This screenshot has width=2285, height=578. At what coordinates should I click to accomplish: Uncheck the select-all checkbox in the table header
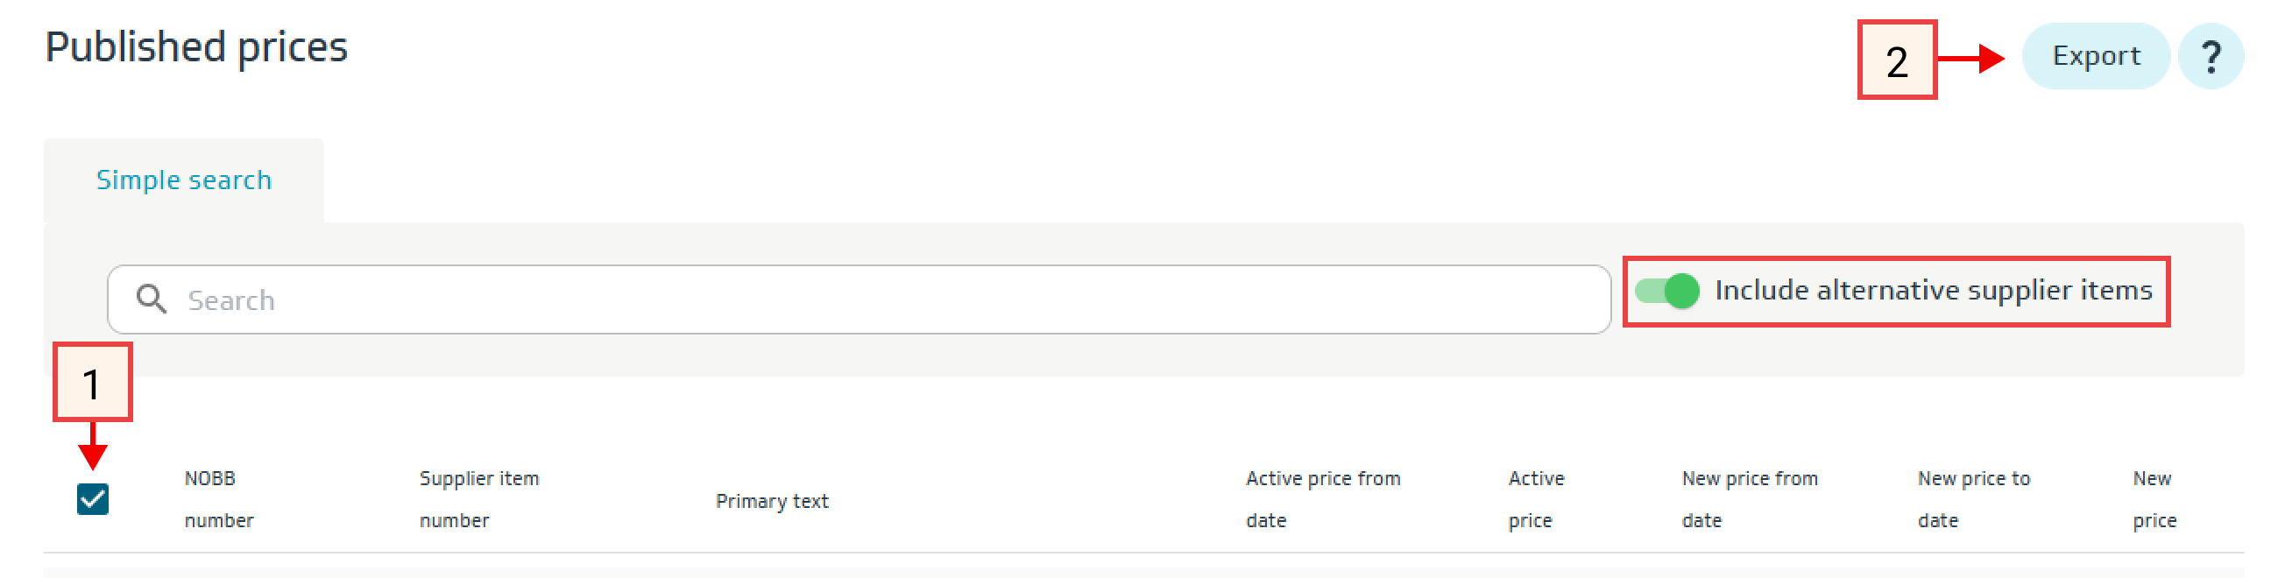tap(93, 499)
